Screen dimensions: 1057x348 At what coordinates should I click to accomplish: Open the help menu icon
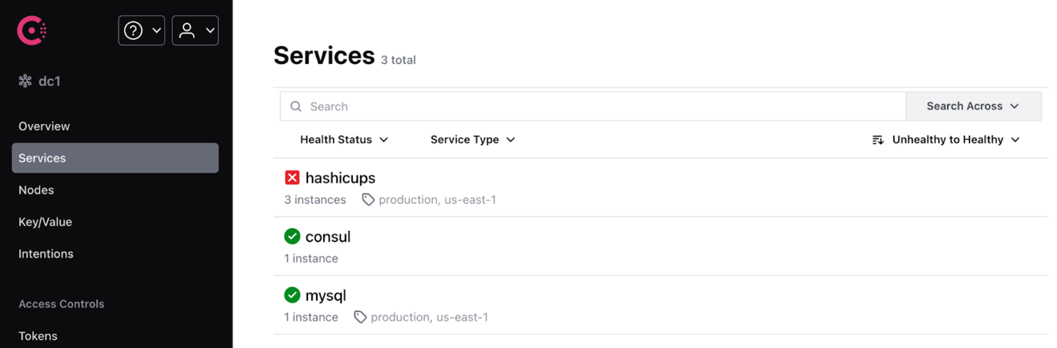point(133,30)
